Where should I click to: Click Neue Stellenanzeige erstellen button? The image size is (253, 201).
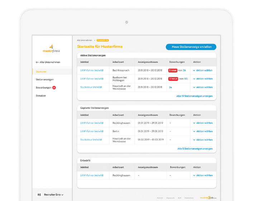pyautogui.click(x=191, y=47)
